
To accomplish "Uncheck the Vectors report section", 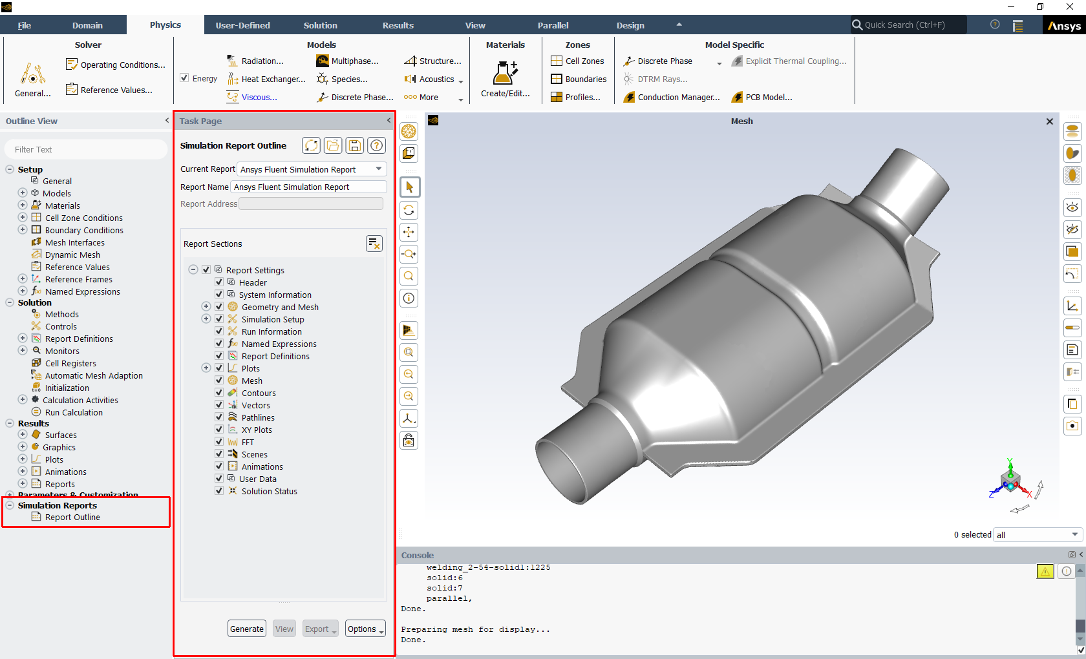I will point(219,404).
